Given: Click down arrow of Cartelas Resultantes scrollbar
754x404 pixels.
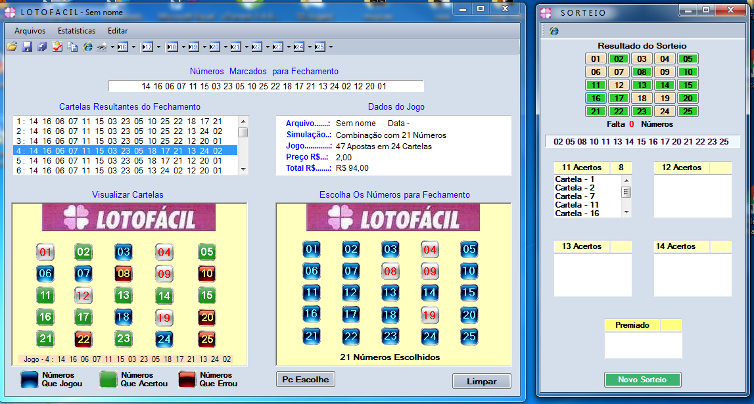Looking at the screenshot, I should click(243, 169).
